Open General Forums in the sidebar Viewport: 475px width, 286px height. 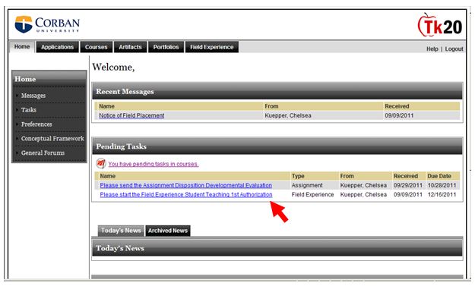pos(43,152)
